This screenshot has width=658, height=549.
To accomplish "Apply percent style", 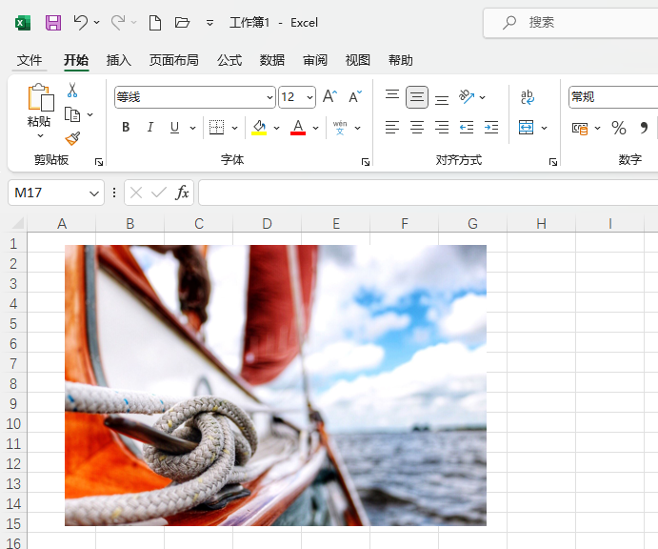I will click(619, 128).
